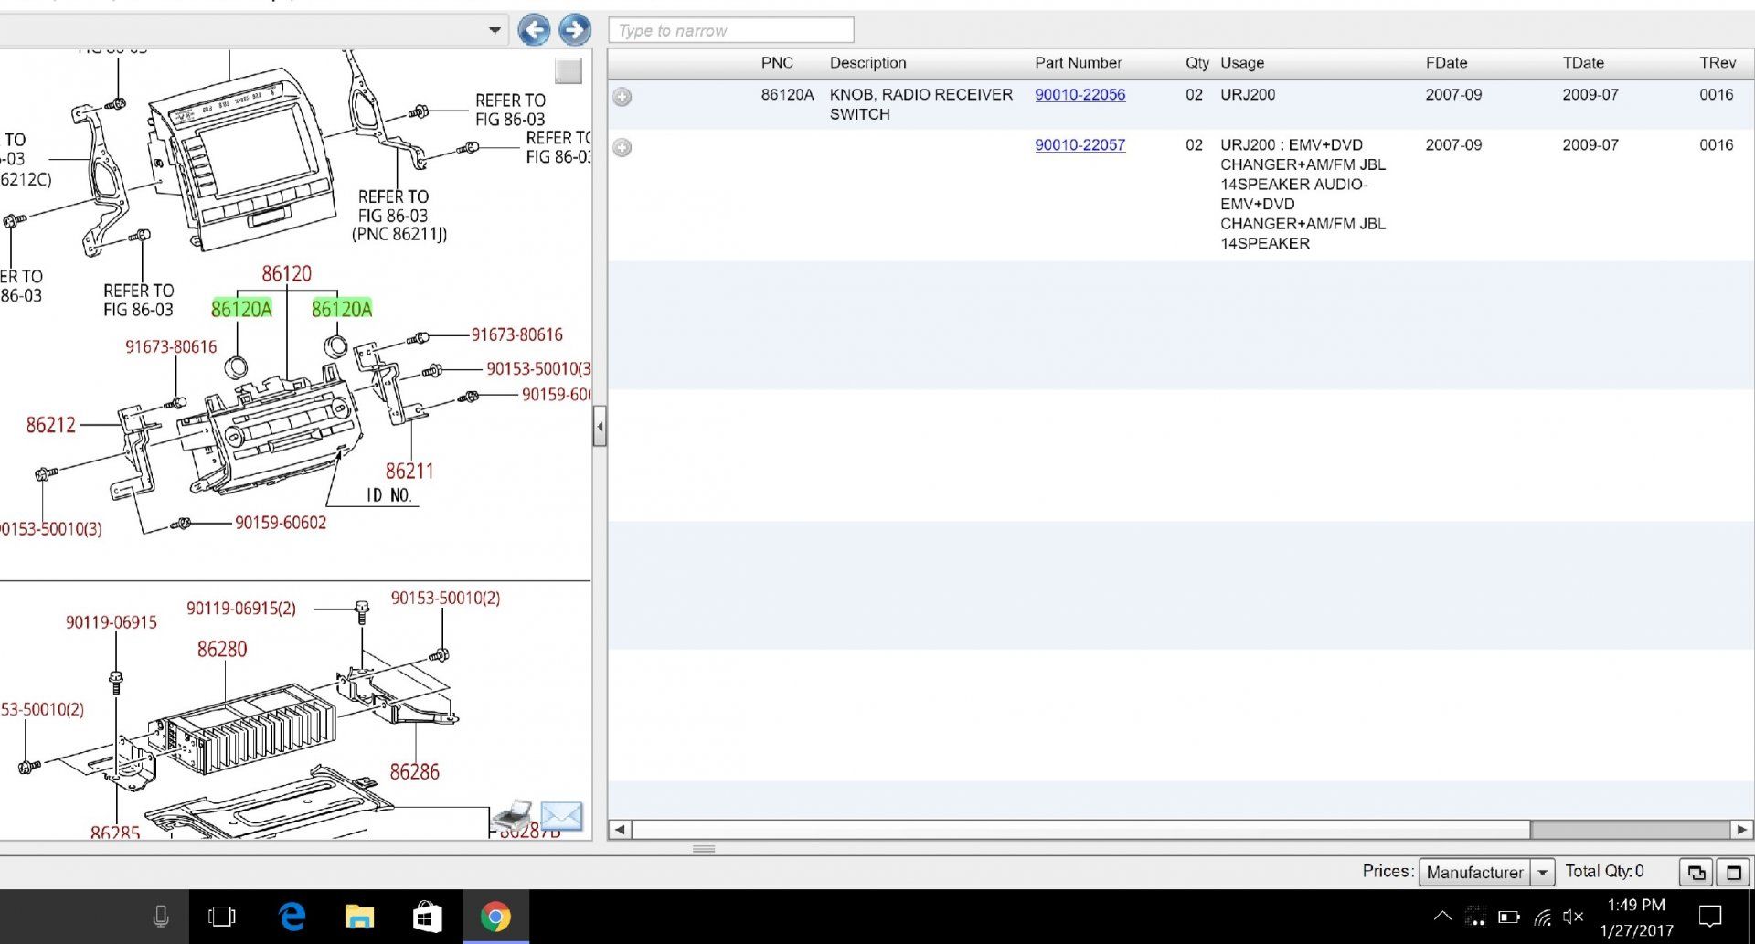Select the left highlighted 86120A callout
This screenshot has width=1755, height=944.
click(x=241, y=309)
